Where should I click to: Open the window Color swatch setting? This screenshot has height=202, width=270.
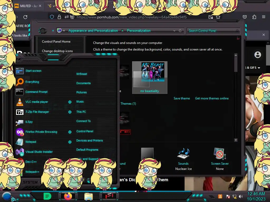(x=147, y=153)
